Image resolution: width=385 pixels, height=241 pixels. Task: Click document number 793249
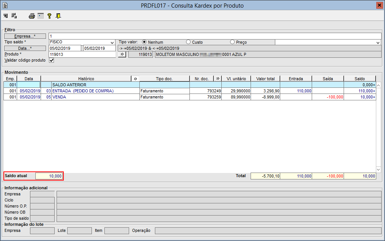click(x=205, y=91)
